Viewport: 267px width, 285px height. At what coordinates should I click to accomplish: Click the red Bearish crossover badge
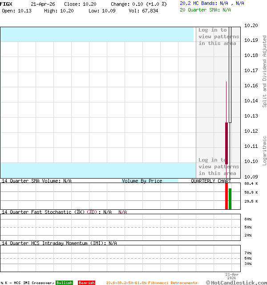pyautogui.click(x=86, y=283)
